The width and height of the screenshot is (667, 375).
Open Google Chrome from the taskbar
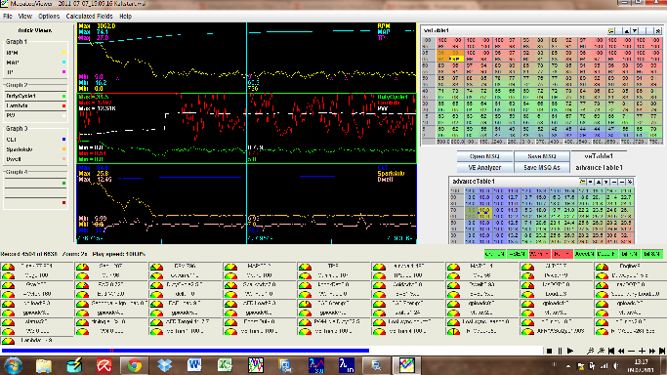point(135,365)
